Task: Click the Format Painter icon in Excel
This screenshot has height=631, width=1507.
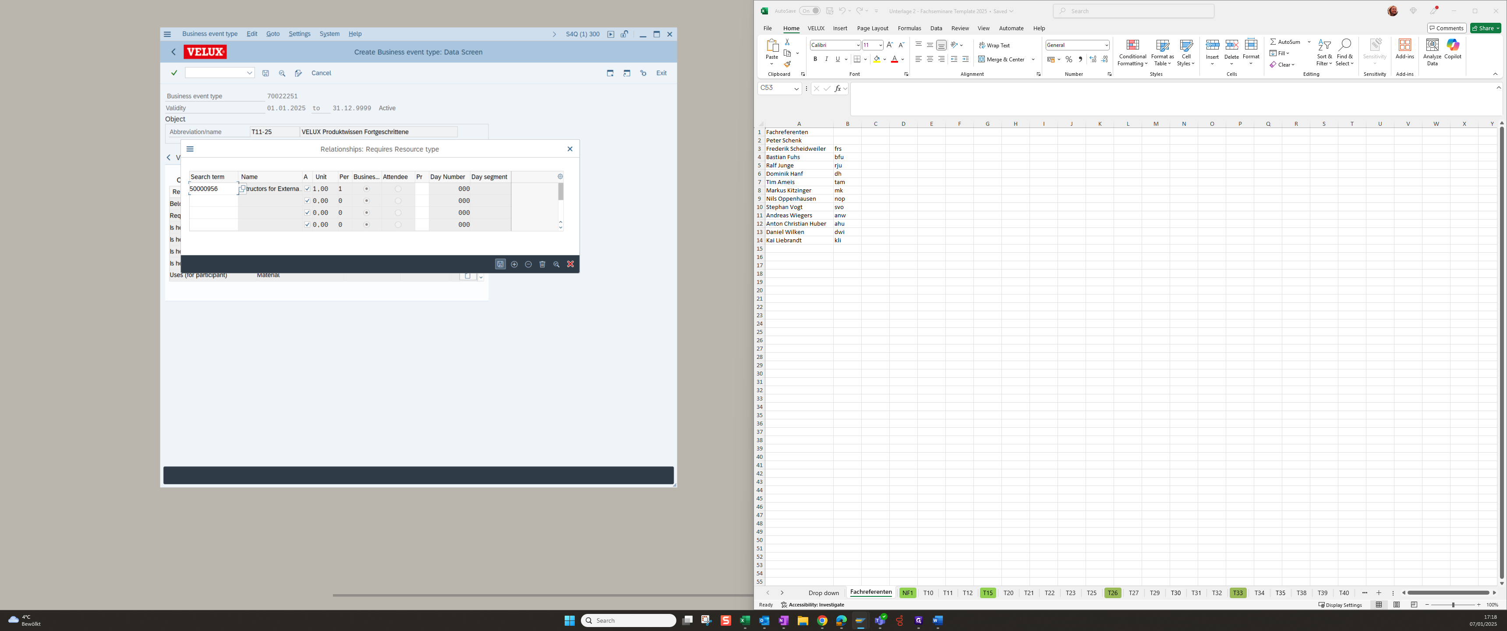Action: tap(787, 64)
